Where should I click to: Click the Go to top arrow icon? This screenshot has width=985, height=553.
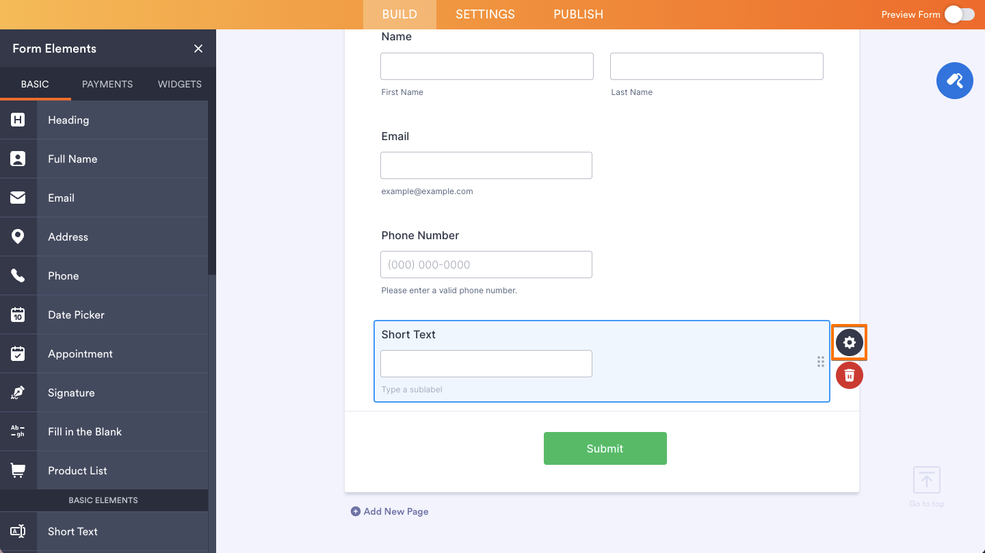(x=927, y=481)
